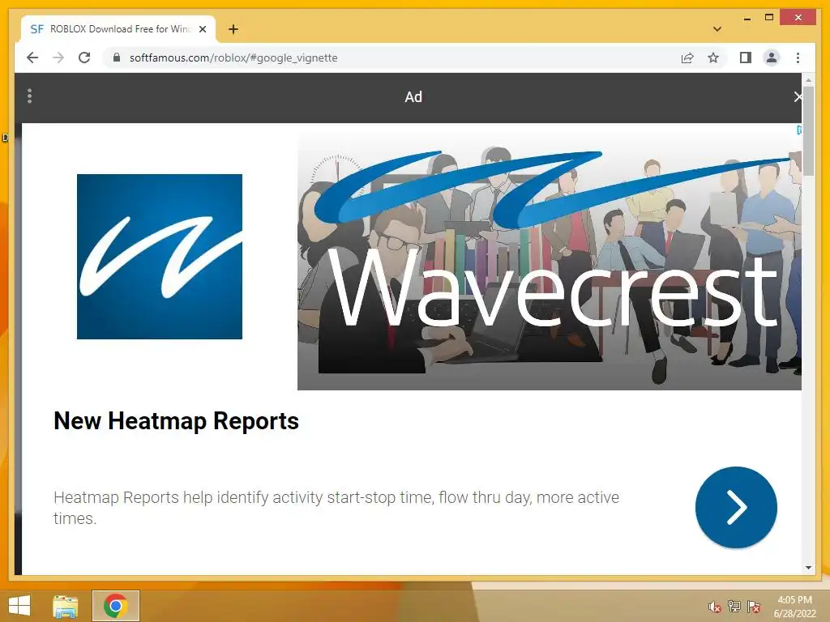Open the Action Center flag icon
Image resolution: width=830 pixels, height=622 pixels.
(x=754, y=607)
